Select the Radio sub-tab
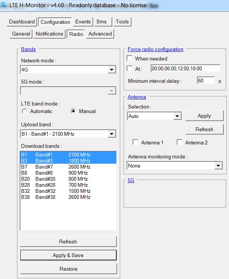 point(76,34)
